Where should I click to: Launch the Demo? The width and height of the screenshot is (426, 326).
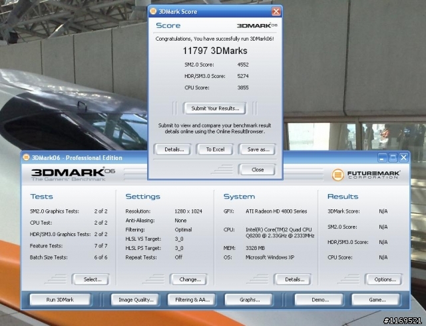pos(319,299)
